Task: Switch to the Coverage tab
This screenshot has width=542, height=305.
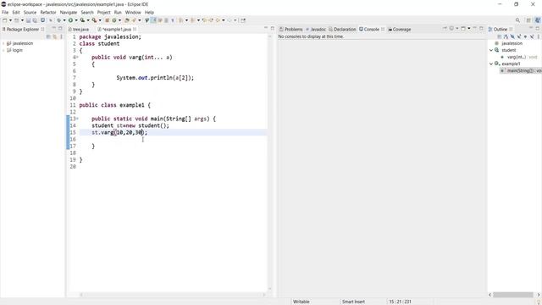Action: (x=399, y=30)
